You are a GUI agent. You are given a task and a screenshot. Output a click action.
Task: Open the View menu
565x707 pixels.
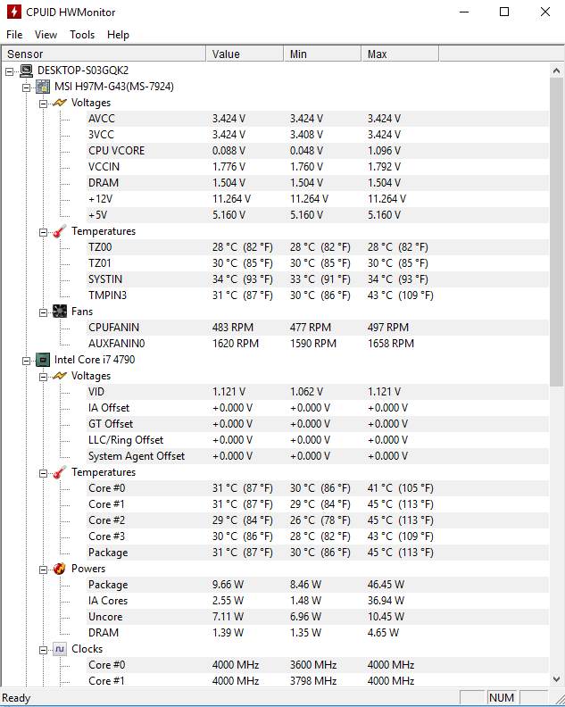[46, 35]
